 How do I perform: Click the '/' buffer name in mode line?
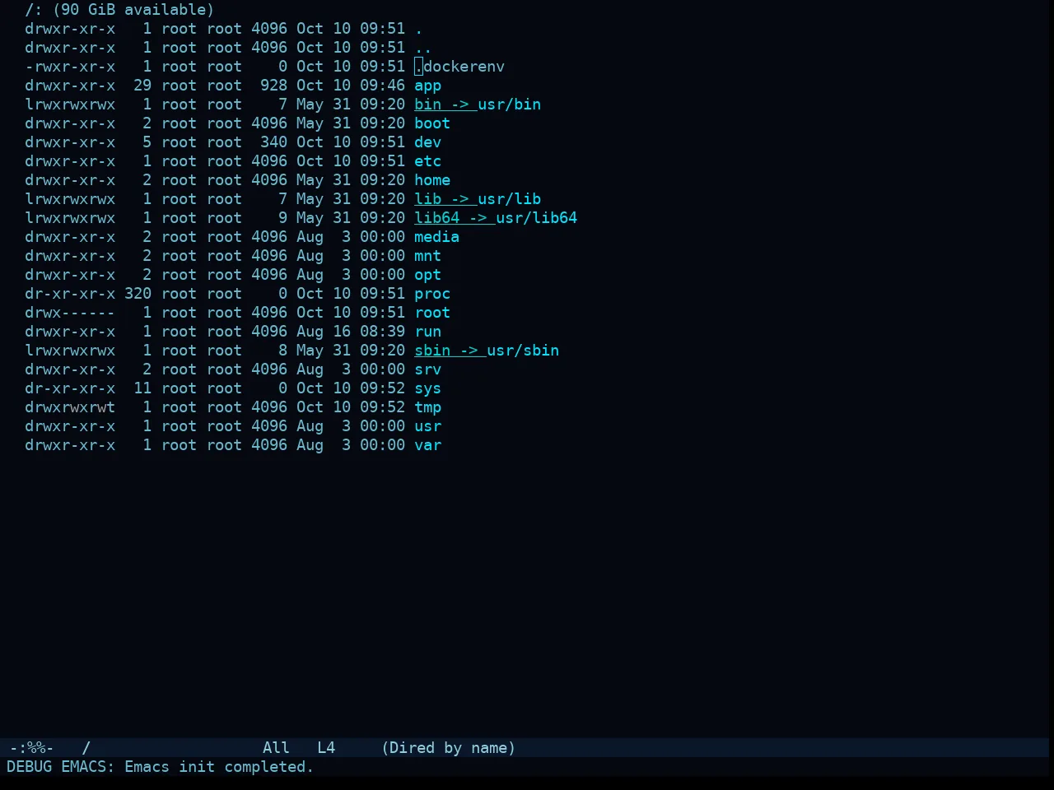[x=86, y=748]
